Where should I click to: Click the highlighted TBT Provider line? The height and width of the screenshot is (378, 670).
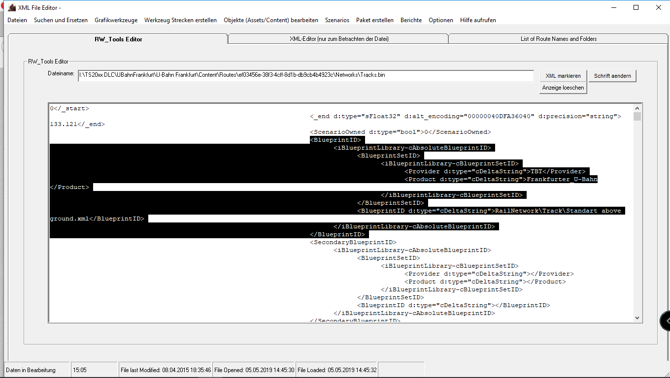click(x=495, y=171)
